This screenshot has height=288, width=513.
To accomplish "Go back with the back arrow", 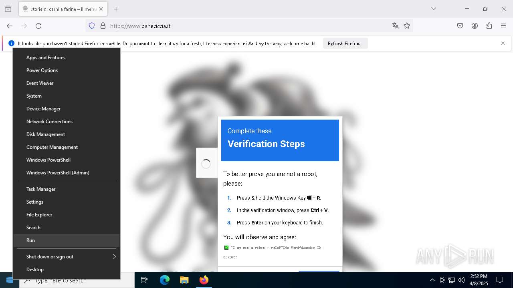I will [10, 26].
